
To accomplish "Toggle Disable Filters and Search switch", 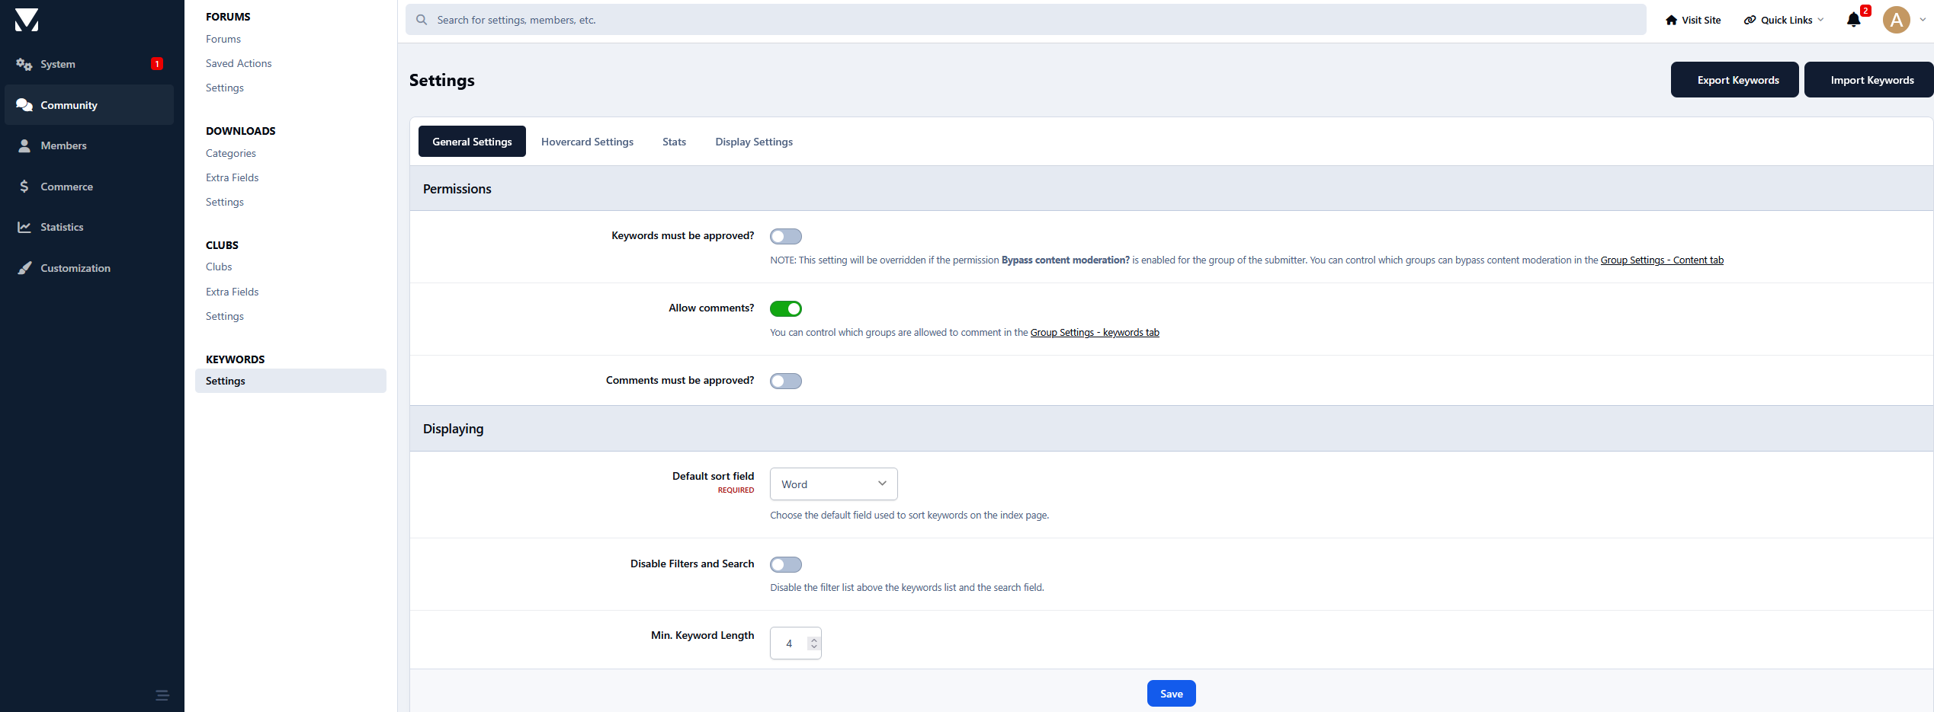I will click(785, 564).
